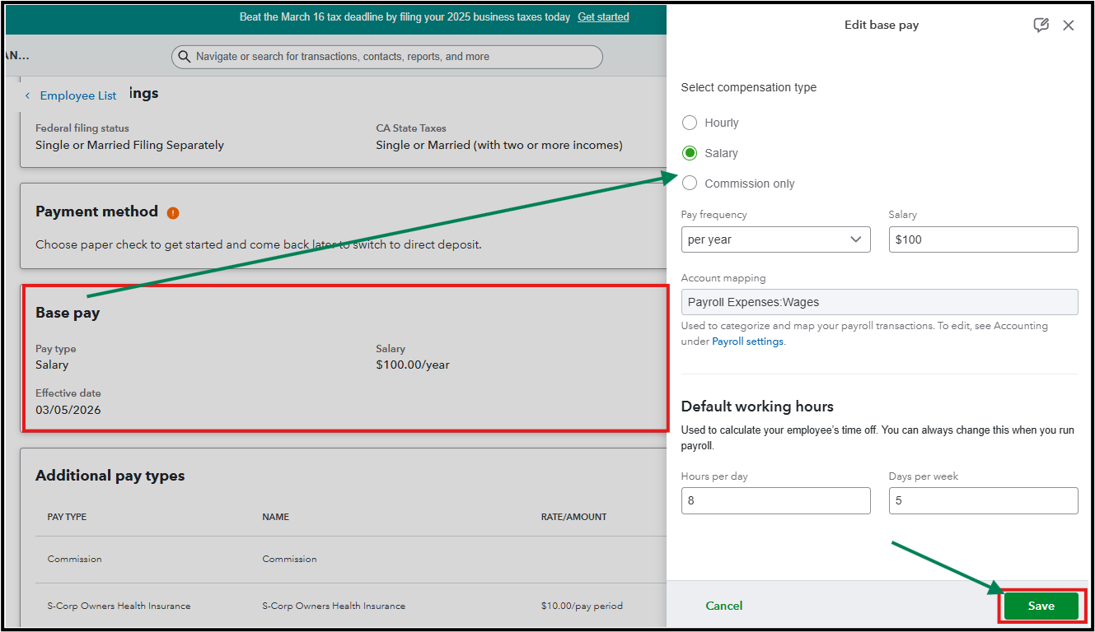
Task: Select the Salary radio button
Action: (690, 153)
